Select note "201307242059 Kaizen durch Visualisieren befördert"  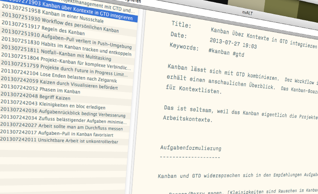click(59, 83)
